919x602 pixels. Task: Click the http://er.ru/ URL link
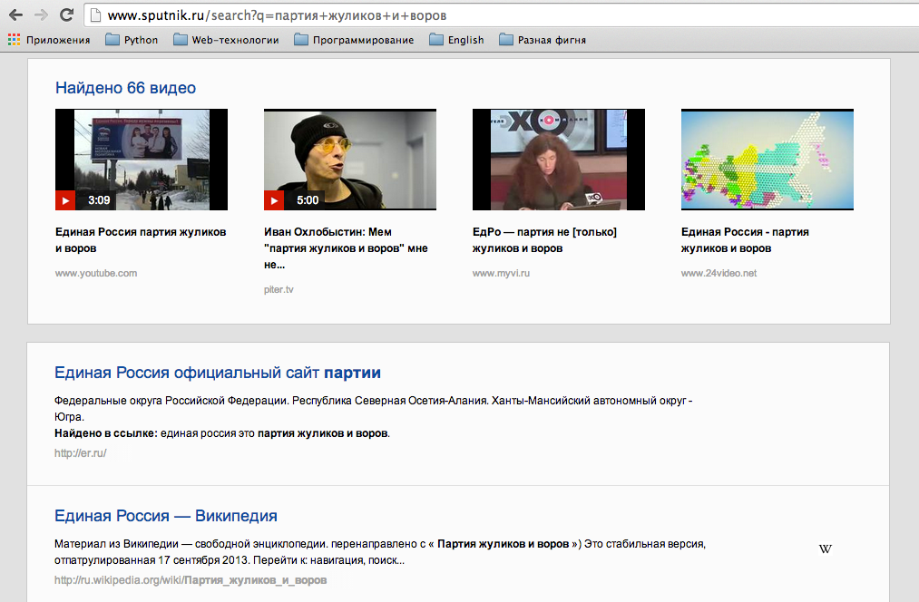tap(81, 452)
